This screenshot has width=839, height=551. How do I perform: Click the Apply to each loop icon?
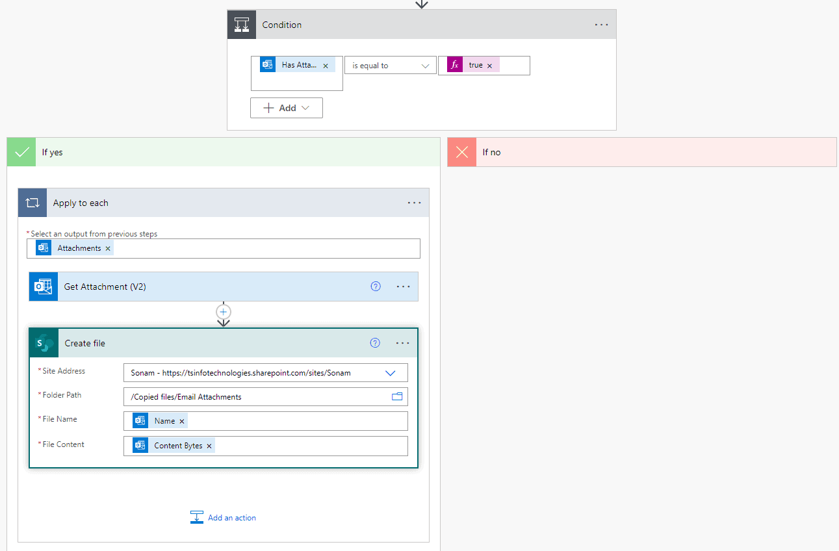(x=32, y=203)
